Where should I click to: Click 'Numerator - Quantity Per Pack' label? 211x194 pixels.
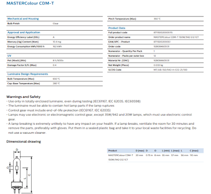[x=125, y=51]
